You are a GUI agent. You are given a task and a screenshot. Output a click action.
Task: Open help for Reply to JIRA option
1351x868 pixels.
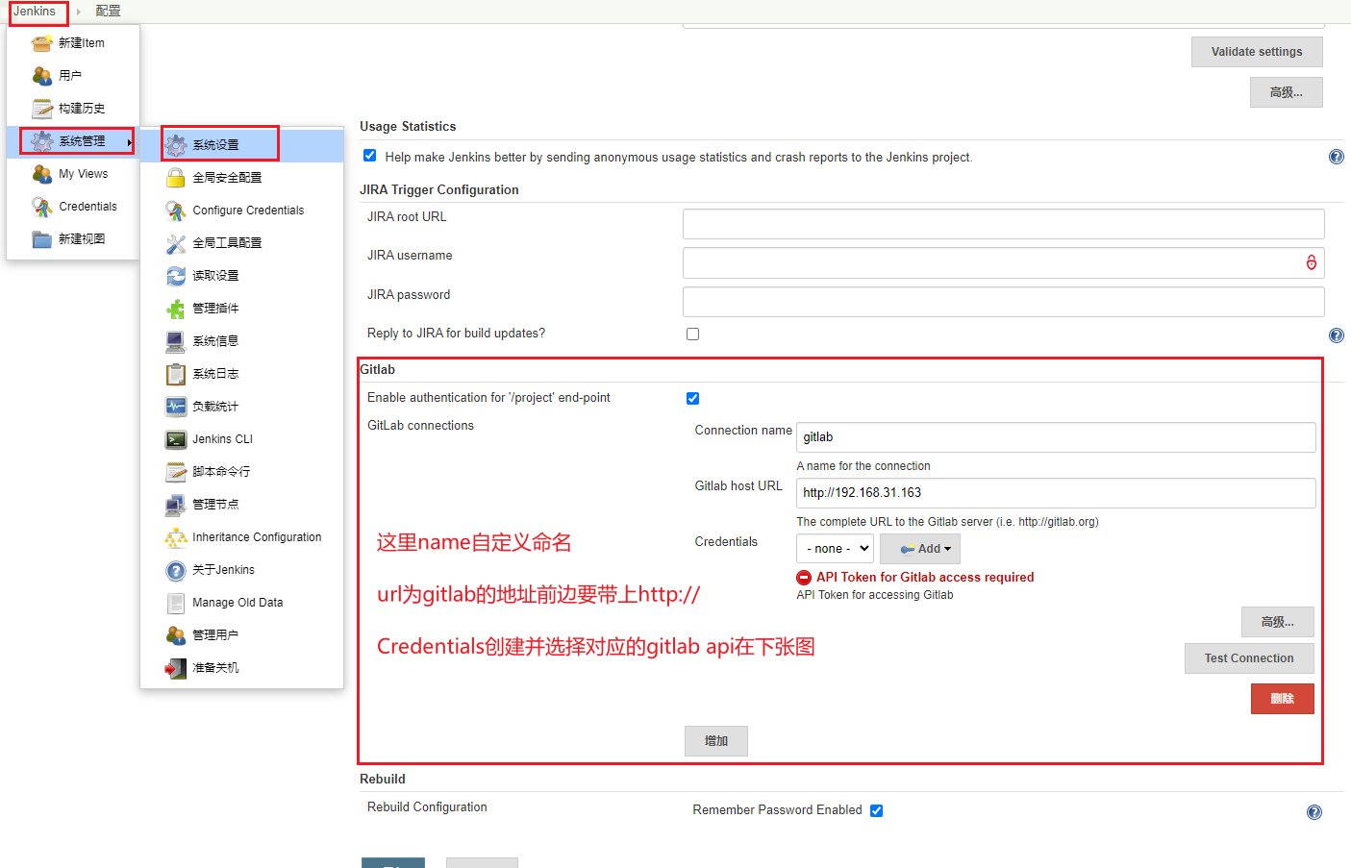click(x=1337, y=335)
